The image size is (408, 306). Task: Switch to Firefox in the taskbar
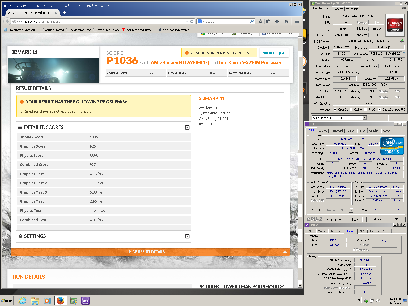[60, 301]
